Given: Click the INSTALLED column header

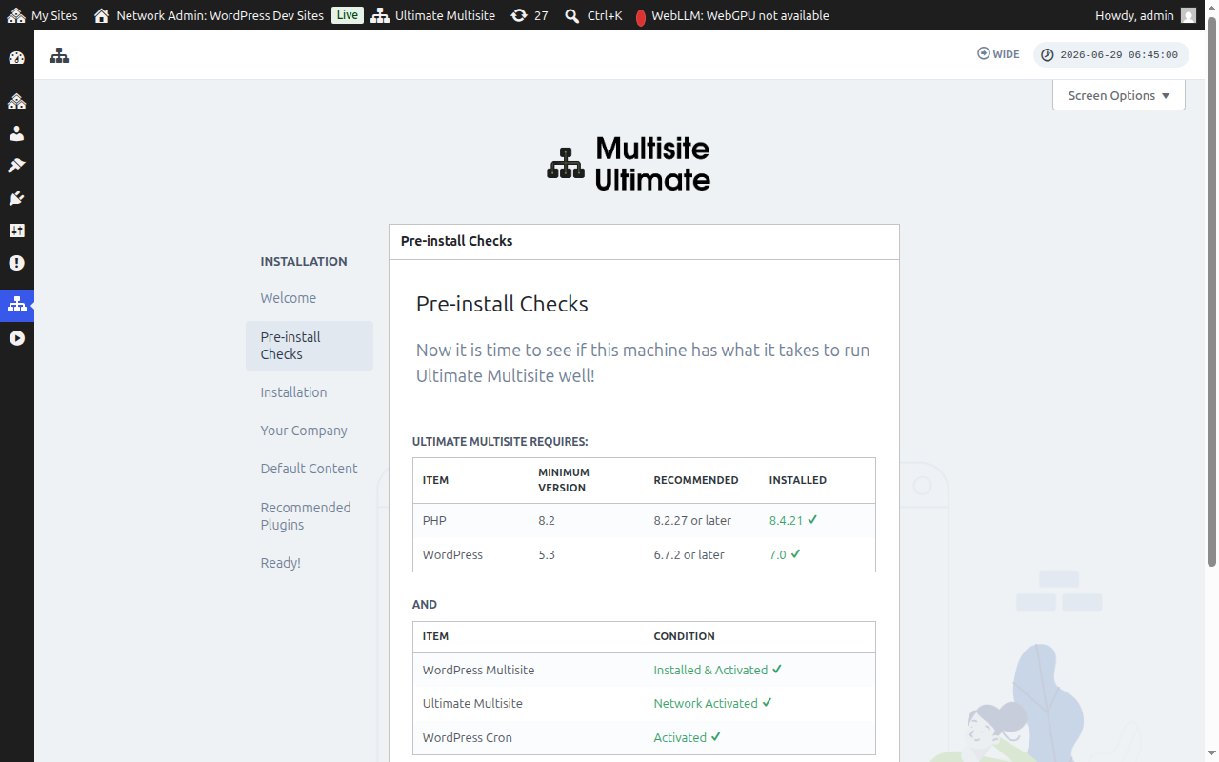Looking at the screenshot, I should 798,480.
